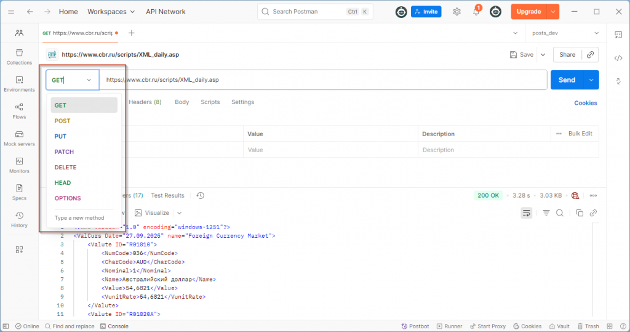
Task: Click the blue Send button
Action: click(x=567, y=80)
